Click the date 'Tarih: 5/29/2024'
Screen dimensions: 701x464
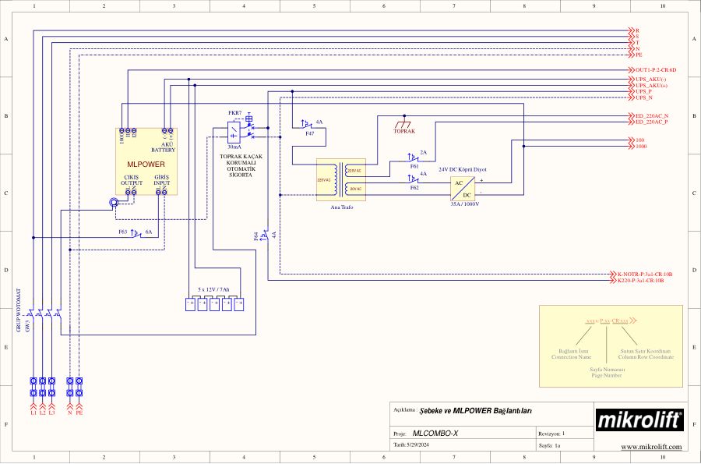(410, 445)
